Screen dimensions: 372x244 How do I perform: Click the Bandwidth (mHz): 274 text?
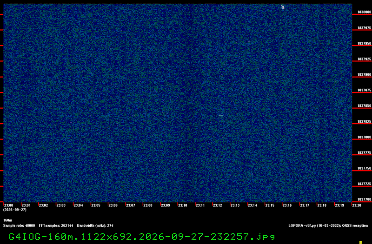tap(95, 225)
